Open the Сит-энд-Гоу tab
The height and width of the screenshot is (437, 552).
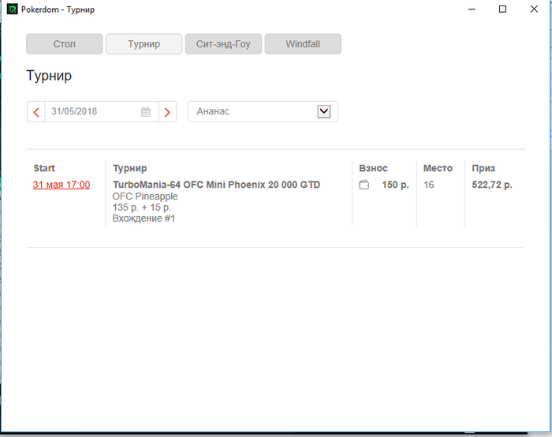[223, 44]
